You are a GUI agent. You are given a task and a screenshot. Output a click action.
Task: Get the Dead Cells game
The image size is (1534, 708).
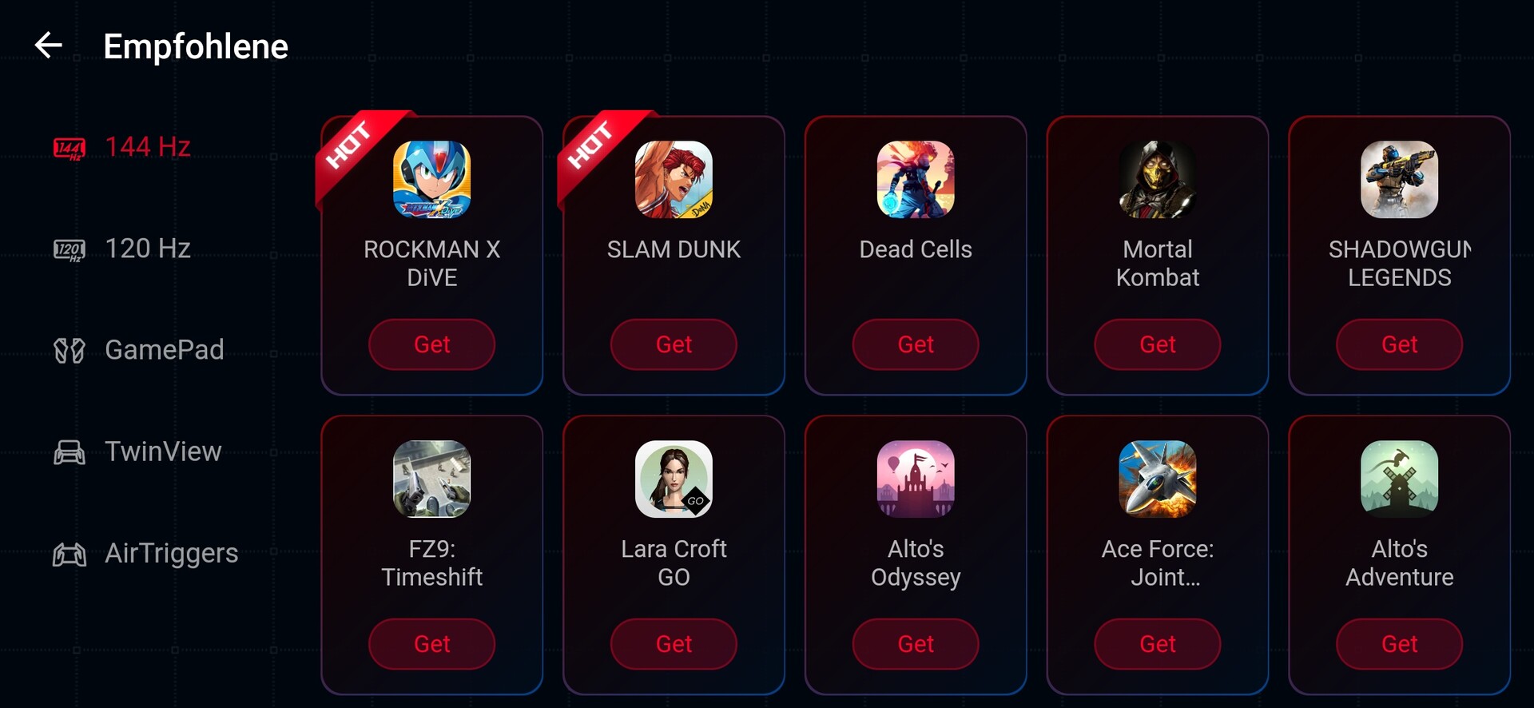point(916,344)
